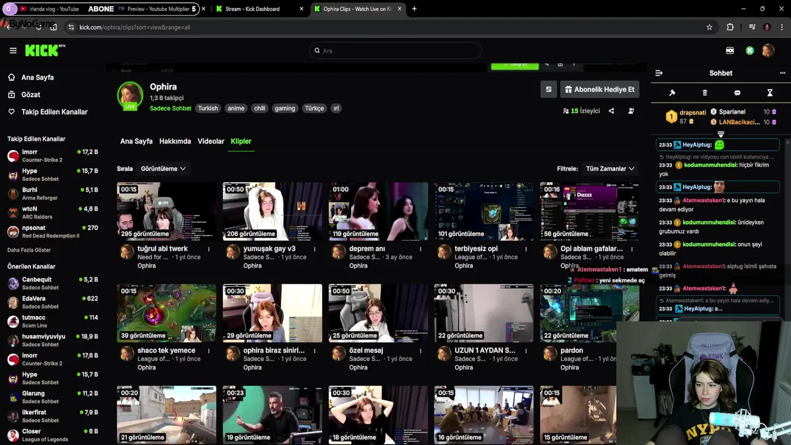Click the Kick logo
791x445 pixels.
click(44, 51)
